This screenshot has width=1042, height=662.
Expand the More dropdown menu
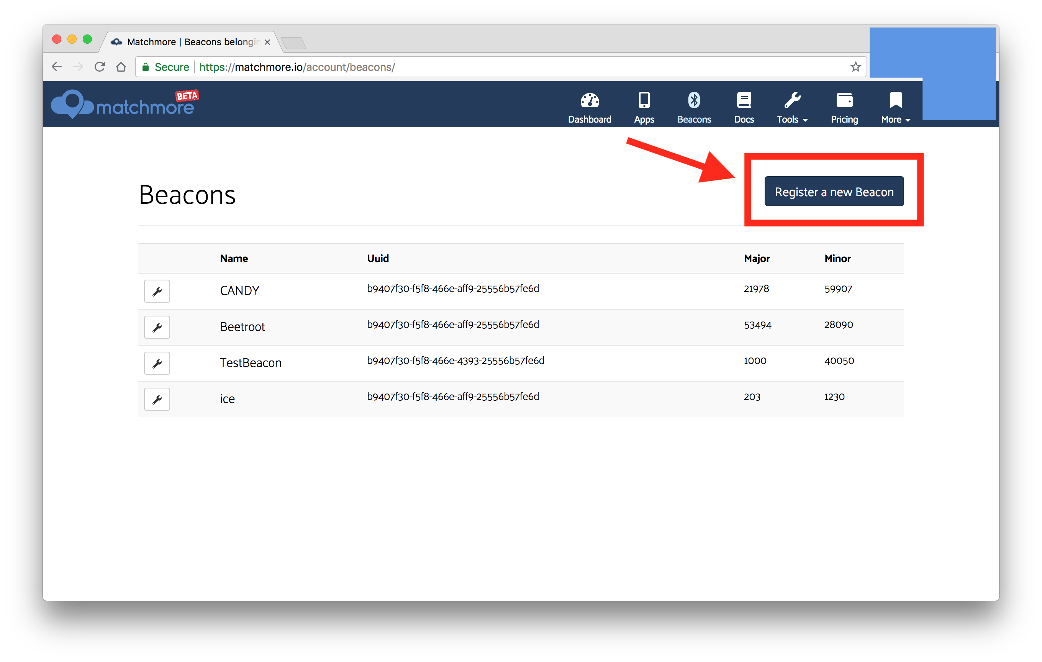(895, 119)
